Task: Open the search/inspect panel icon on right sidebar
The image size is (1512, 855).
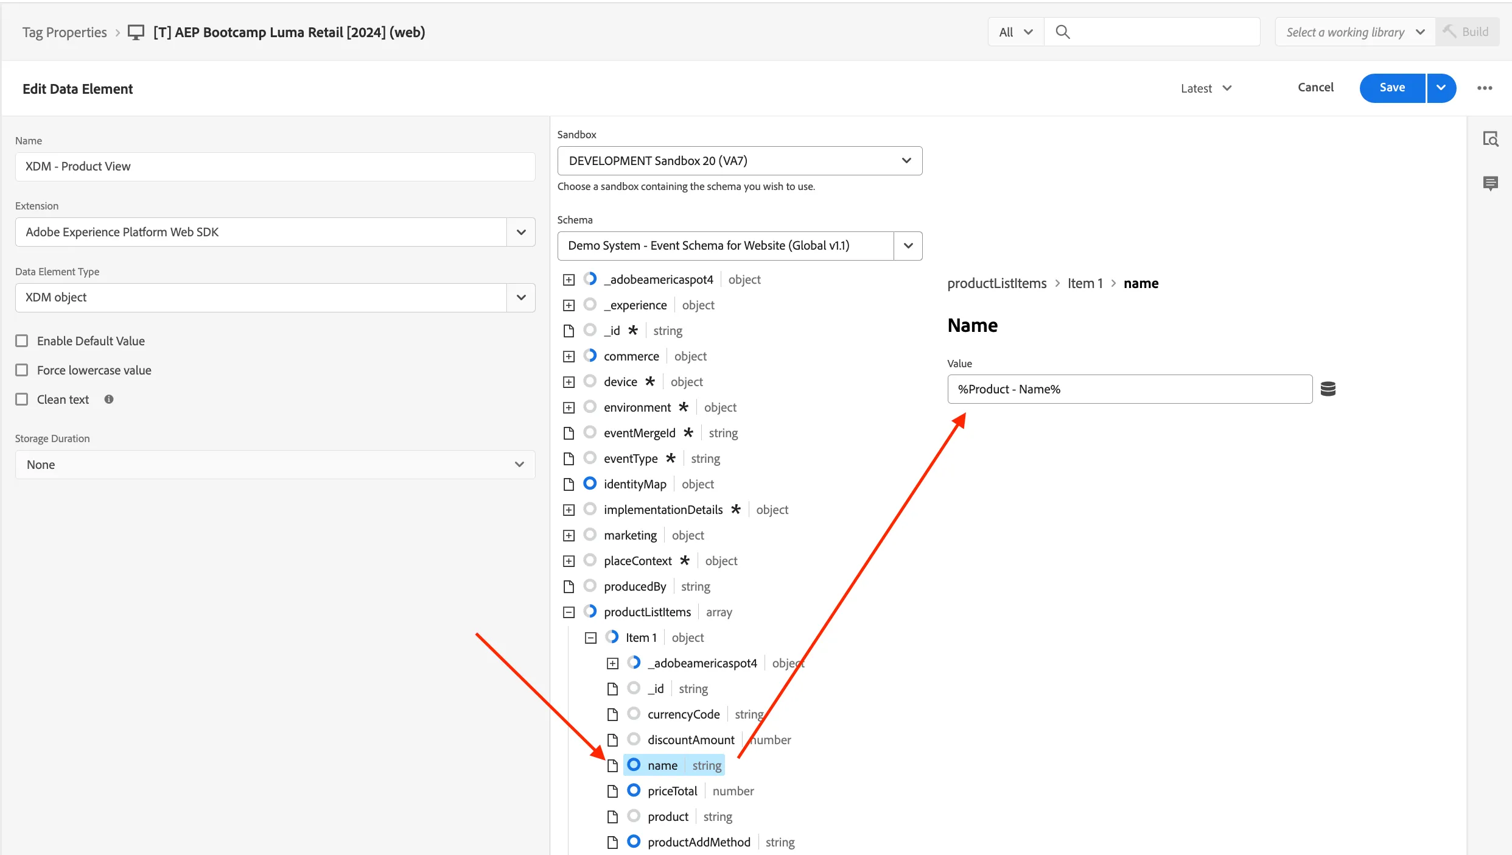Action: pyautogui.click(x=1490, y=139)
